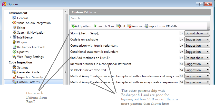Click the Updates green arrow icon
This screenshot has width=215, height=107.
(14, 52)
